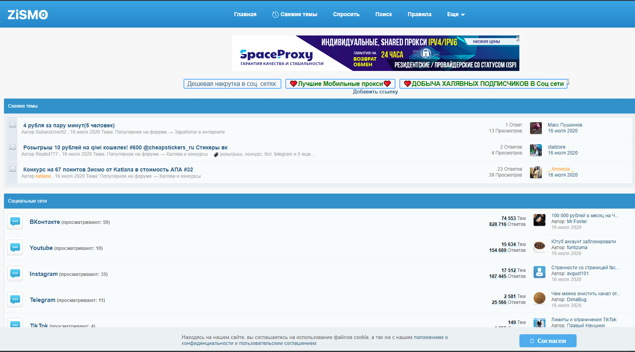Click author avgust101 link
The image size is (635, 352).
click(x=578, y=274)
